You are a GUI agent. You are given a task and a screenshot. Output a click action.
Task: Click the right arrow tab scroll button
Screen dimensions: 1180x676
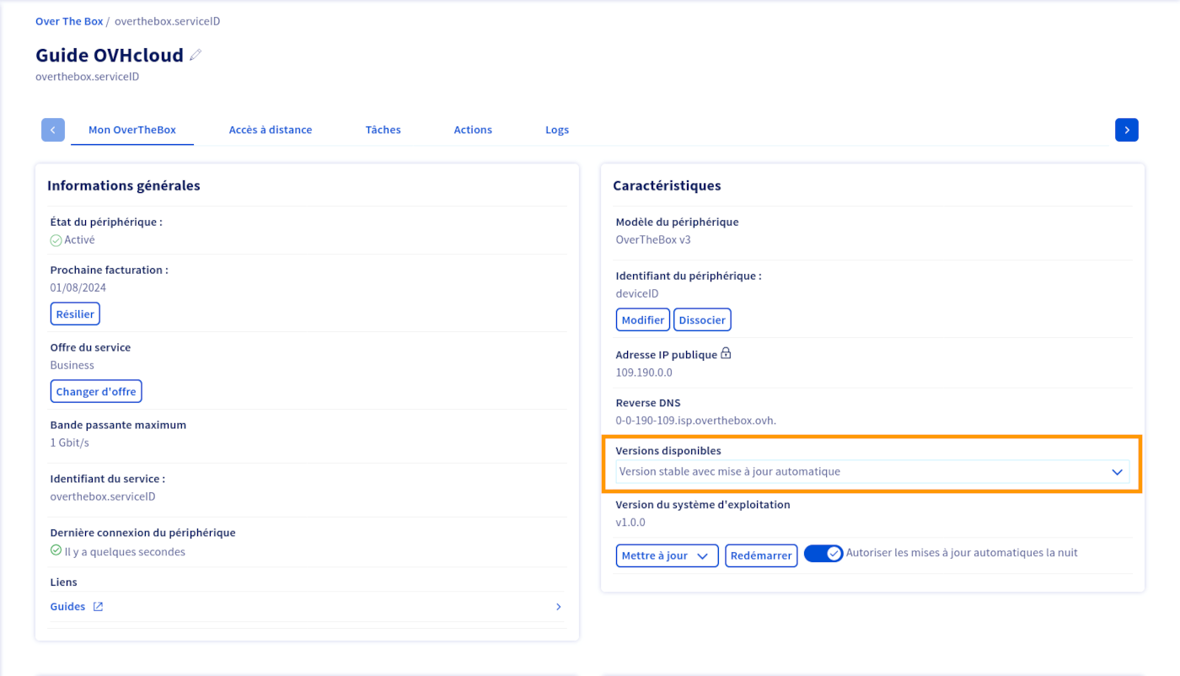click(1126, 130)
